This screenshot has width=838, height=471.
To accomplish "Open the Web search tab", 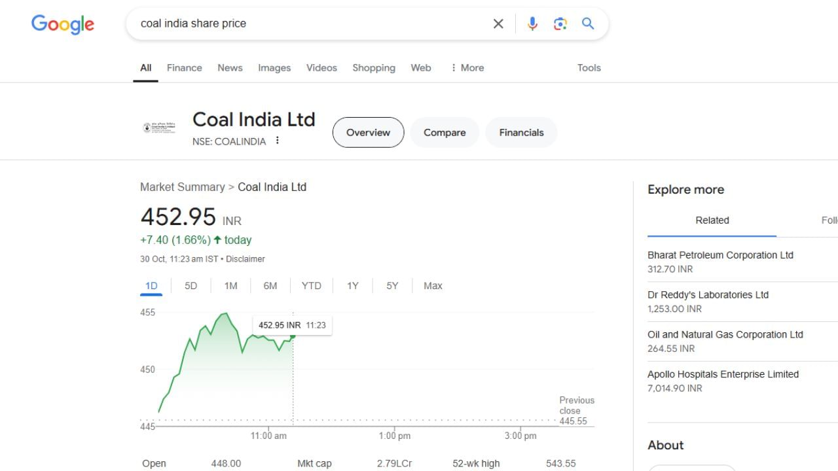I will [421, 68].
